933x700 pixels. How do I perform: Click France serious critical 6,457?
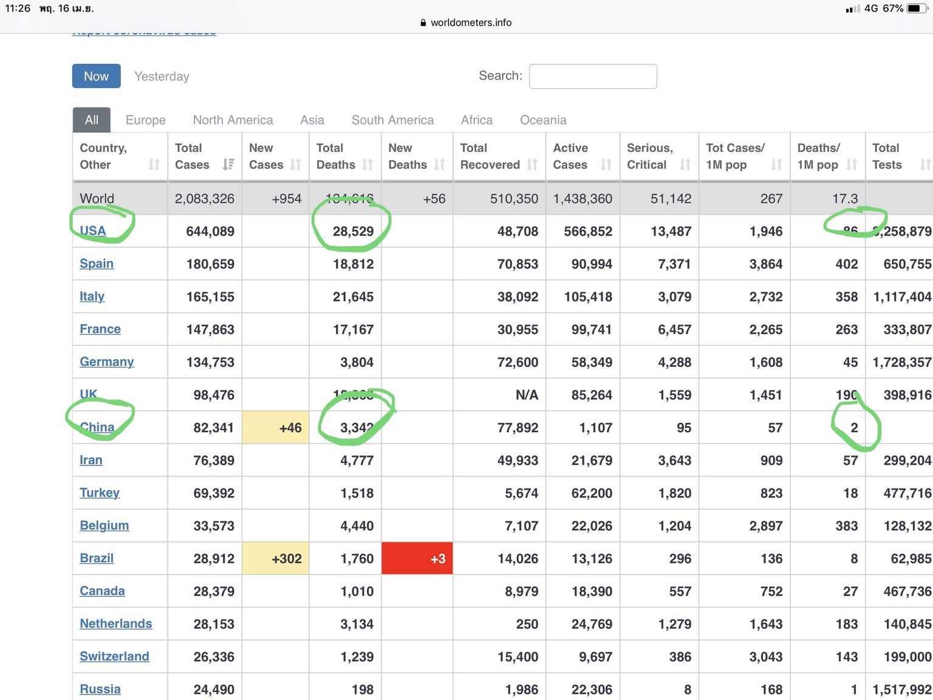[x=674, y=330]
